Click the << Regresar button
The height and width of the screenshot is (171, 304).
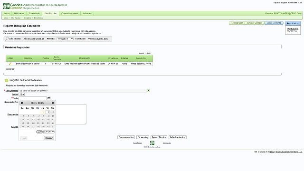pos(237,23)
